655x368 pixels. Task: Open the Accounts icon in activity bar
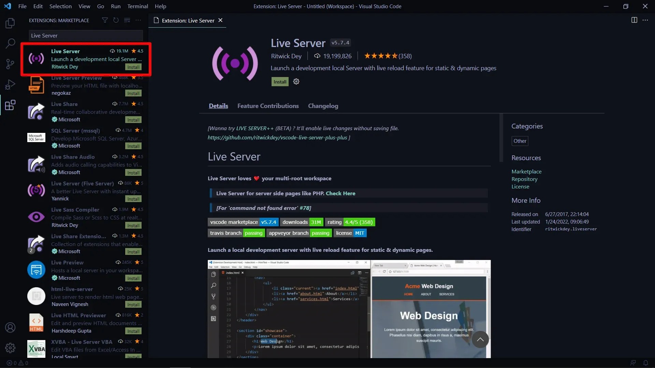pyautogui.click(x=10, y=327)
